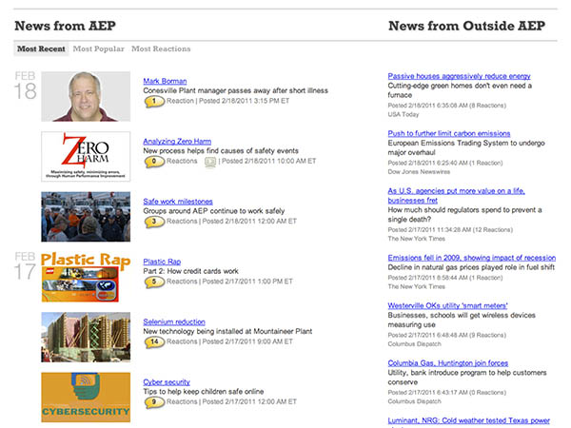The width and height of the screenshot is (571, 428).
Task: Switch to the Most Reactions tab
Action: (x=161, y=49)
